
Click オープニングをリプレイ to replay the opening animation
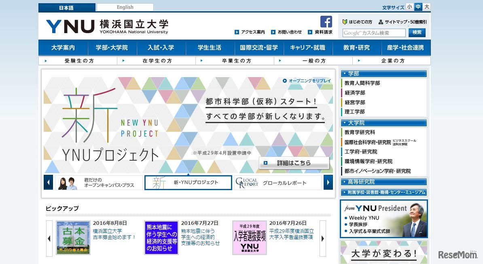point(305,80)
